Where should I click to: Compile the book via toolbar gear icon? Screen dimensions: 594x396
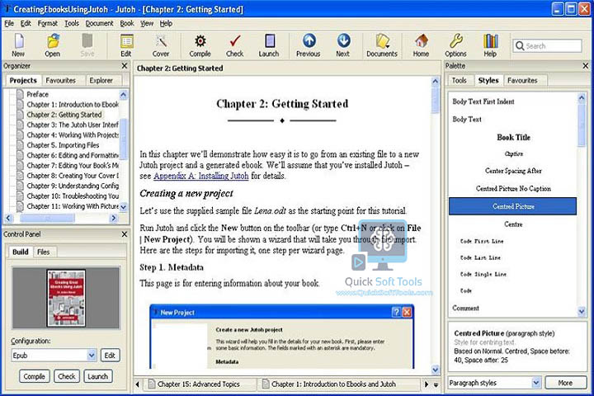200,45
